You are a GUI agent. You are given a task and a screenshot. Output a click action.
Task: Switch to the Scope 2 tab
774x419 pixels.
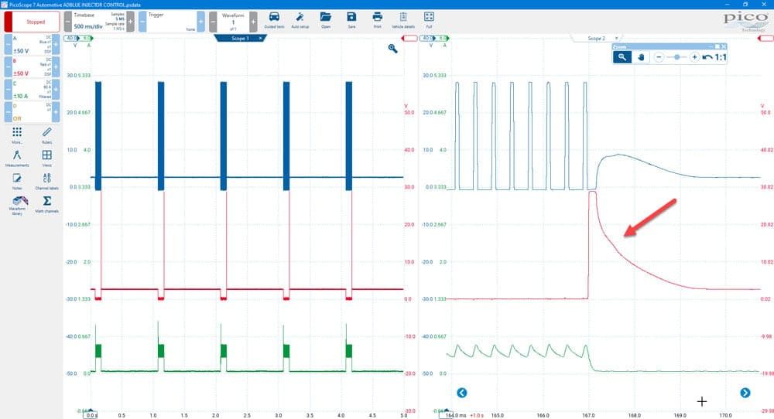click(596, 38)
